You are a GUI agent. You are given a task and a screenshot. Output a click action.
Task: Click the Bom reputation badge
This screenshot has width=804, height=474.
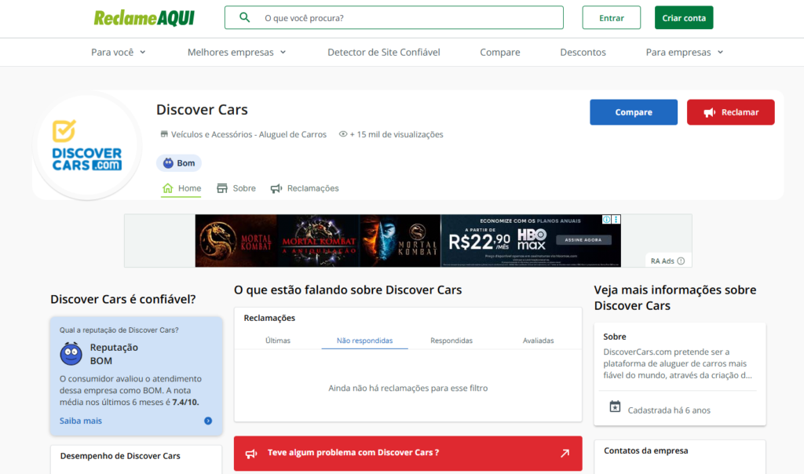point(178,163)
